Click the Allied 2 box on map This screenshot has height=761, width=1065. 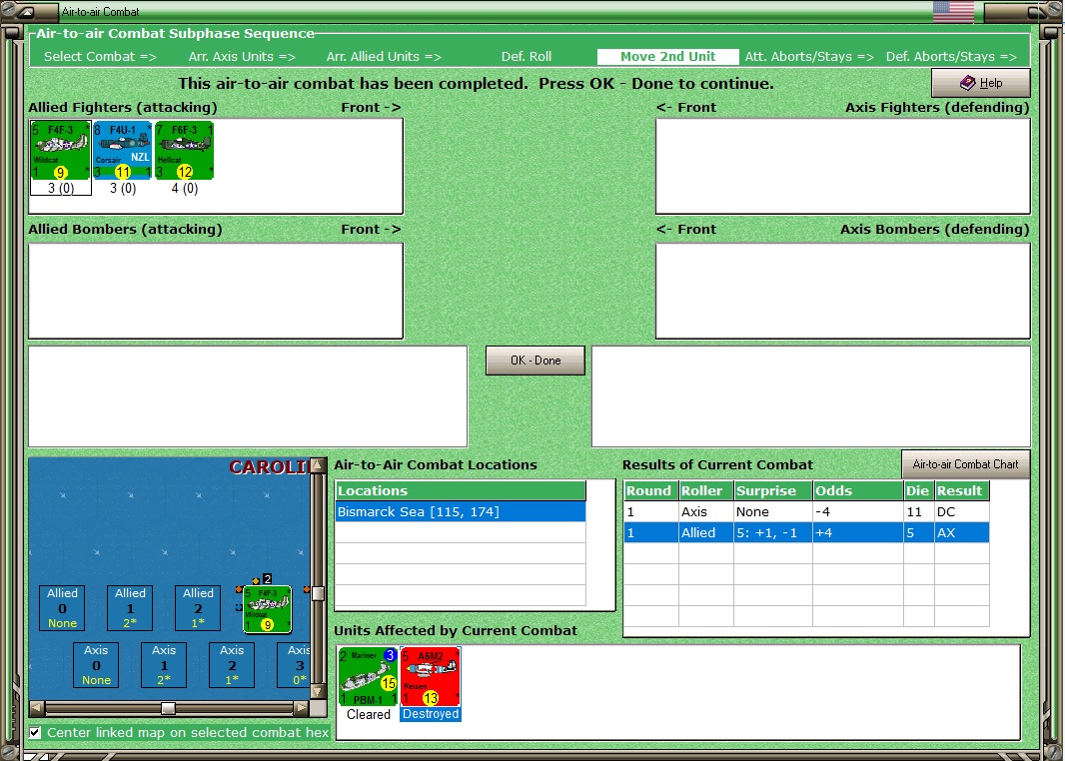[198, 607]
